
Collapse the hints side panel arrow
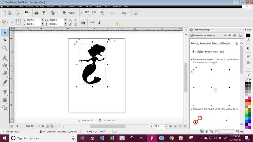186,30
